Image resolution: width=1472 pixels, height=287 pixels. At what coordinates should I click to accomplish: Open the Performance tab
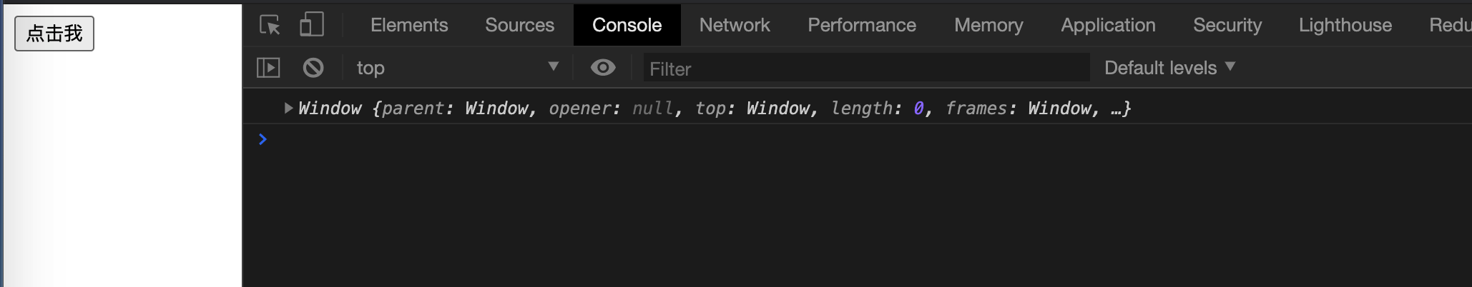click(x=862, y=25)
